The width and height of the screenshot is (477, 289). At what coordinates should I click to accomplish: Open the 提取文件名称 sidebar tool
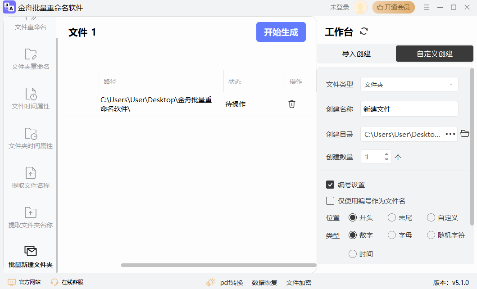pyautogui.click(x=31, y=178)
